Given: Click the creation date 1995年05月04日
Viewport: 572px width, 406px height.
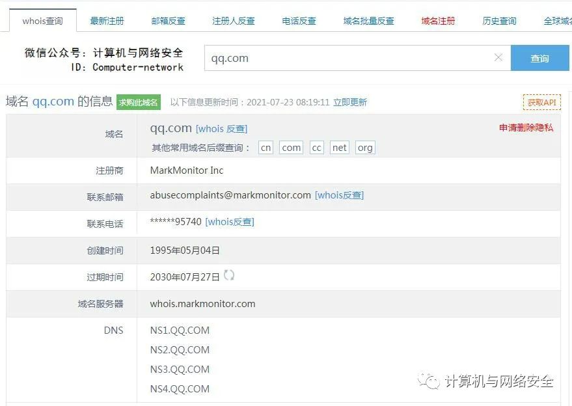Looking at the screenshot, I should pos(185,250).
